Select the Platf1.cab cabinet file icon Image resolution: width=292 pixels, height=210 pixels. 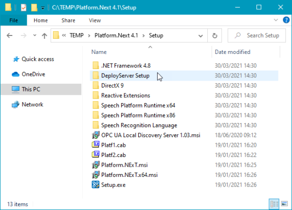95,145
